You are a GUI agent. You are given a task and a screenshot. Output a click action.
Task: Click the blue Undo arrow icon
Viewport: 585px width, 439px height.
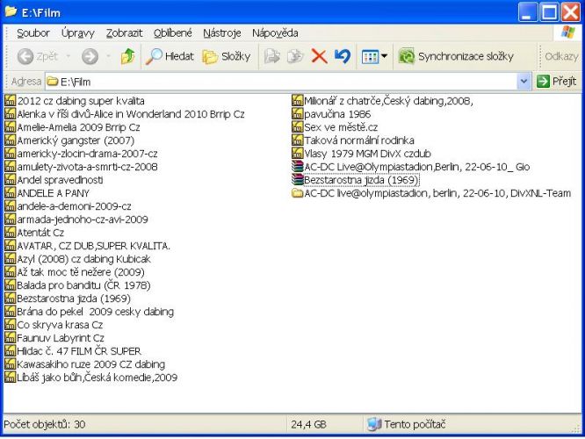[x=343, y=56]
